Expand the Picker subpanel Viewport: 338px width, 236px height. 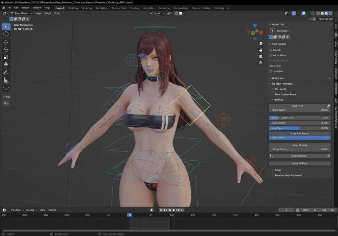273,170
